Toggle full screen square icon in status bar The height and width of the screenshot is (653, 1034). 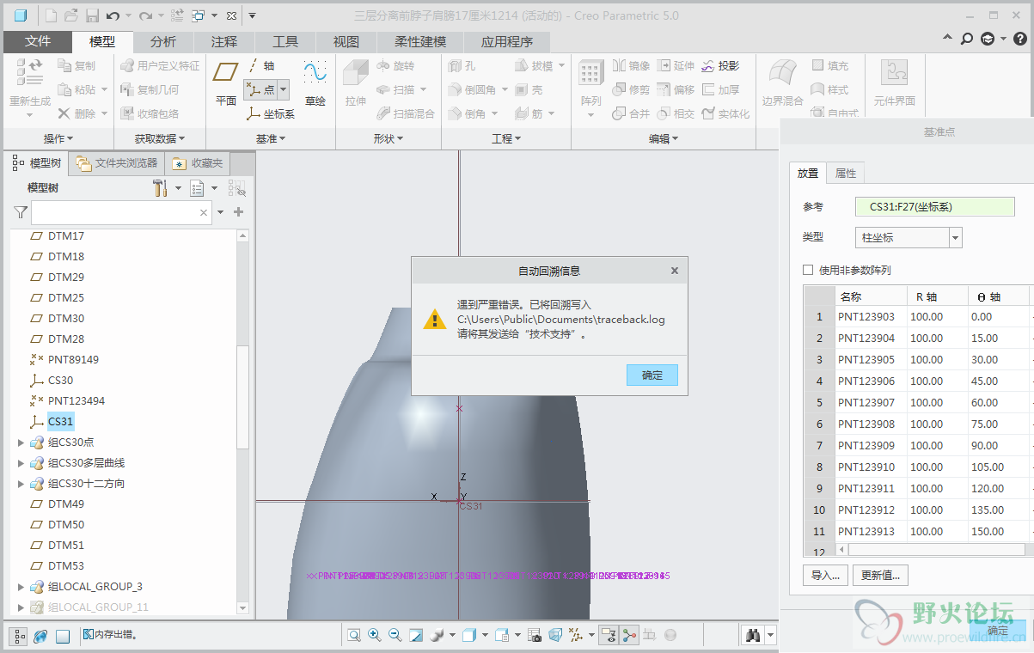click(62, 636)
